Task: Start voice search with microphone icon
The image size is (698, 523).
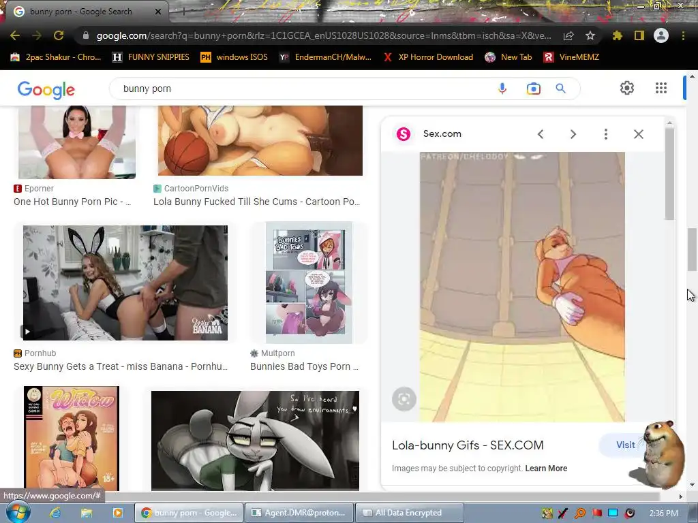Action: [x=502, y=89]
